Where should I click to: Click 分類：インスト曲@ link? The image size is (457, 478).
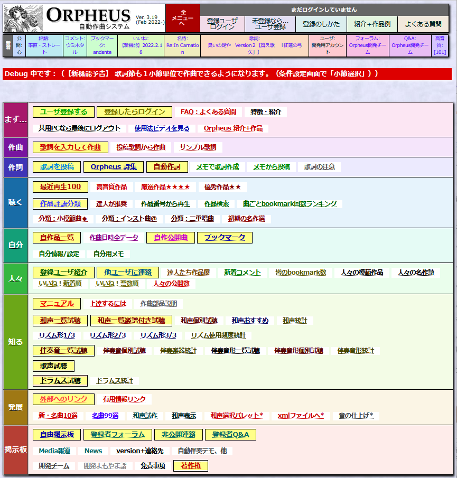pos(129,219)
